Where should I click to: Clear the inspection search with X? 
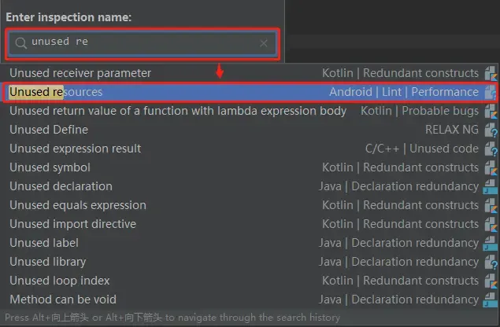tap(264, 43)
